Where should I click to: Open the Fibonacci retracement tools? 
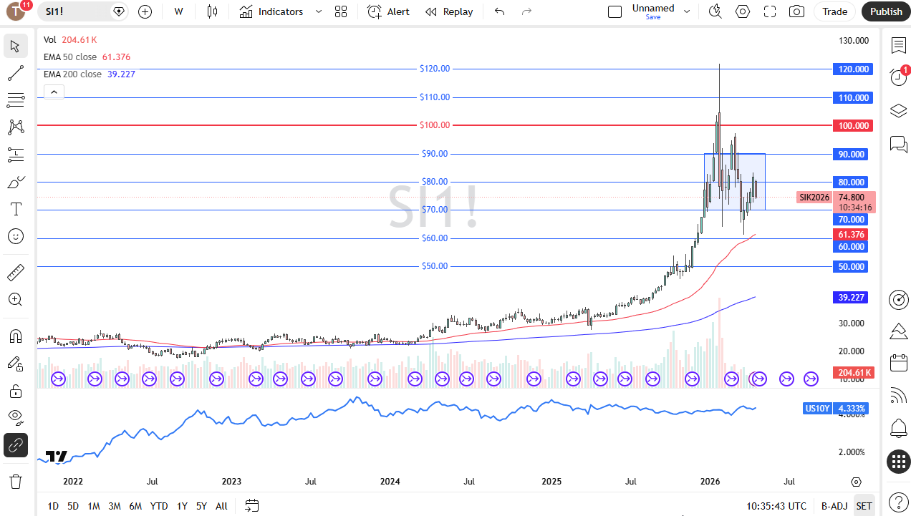[15, 99]
